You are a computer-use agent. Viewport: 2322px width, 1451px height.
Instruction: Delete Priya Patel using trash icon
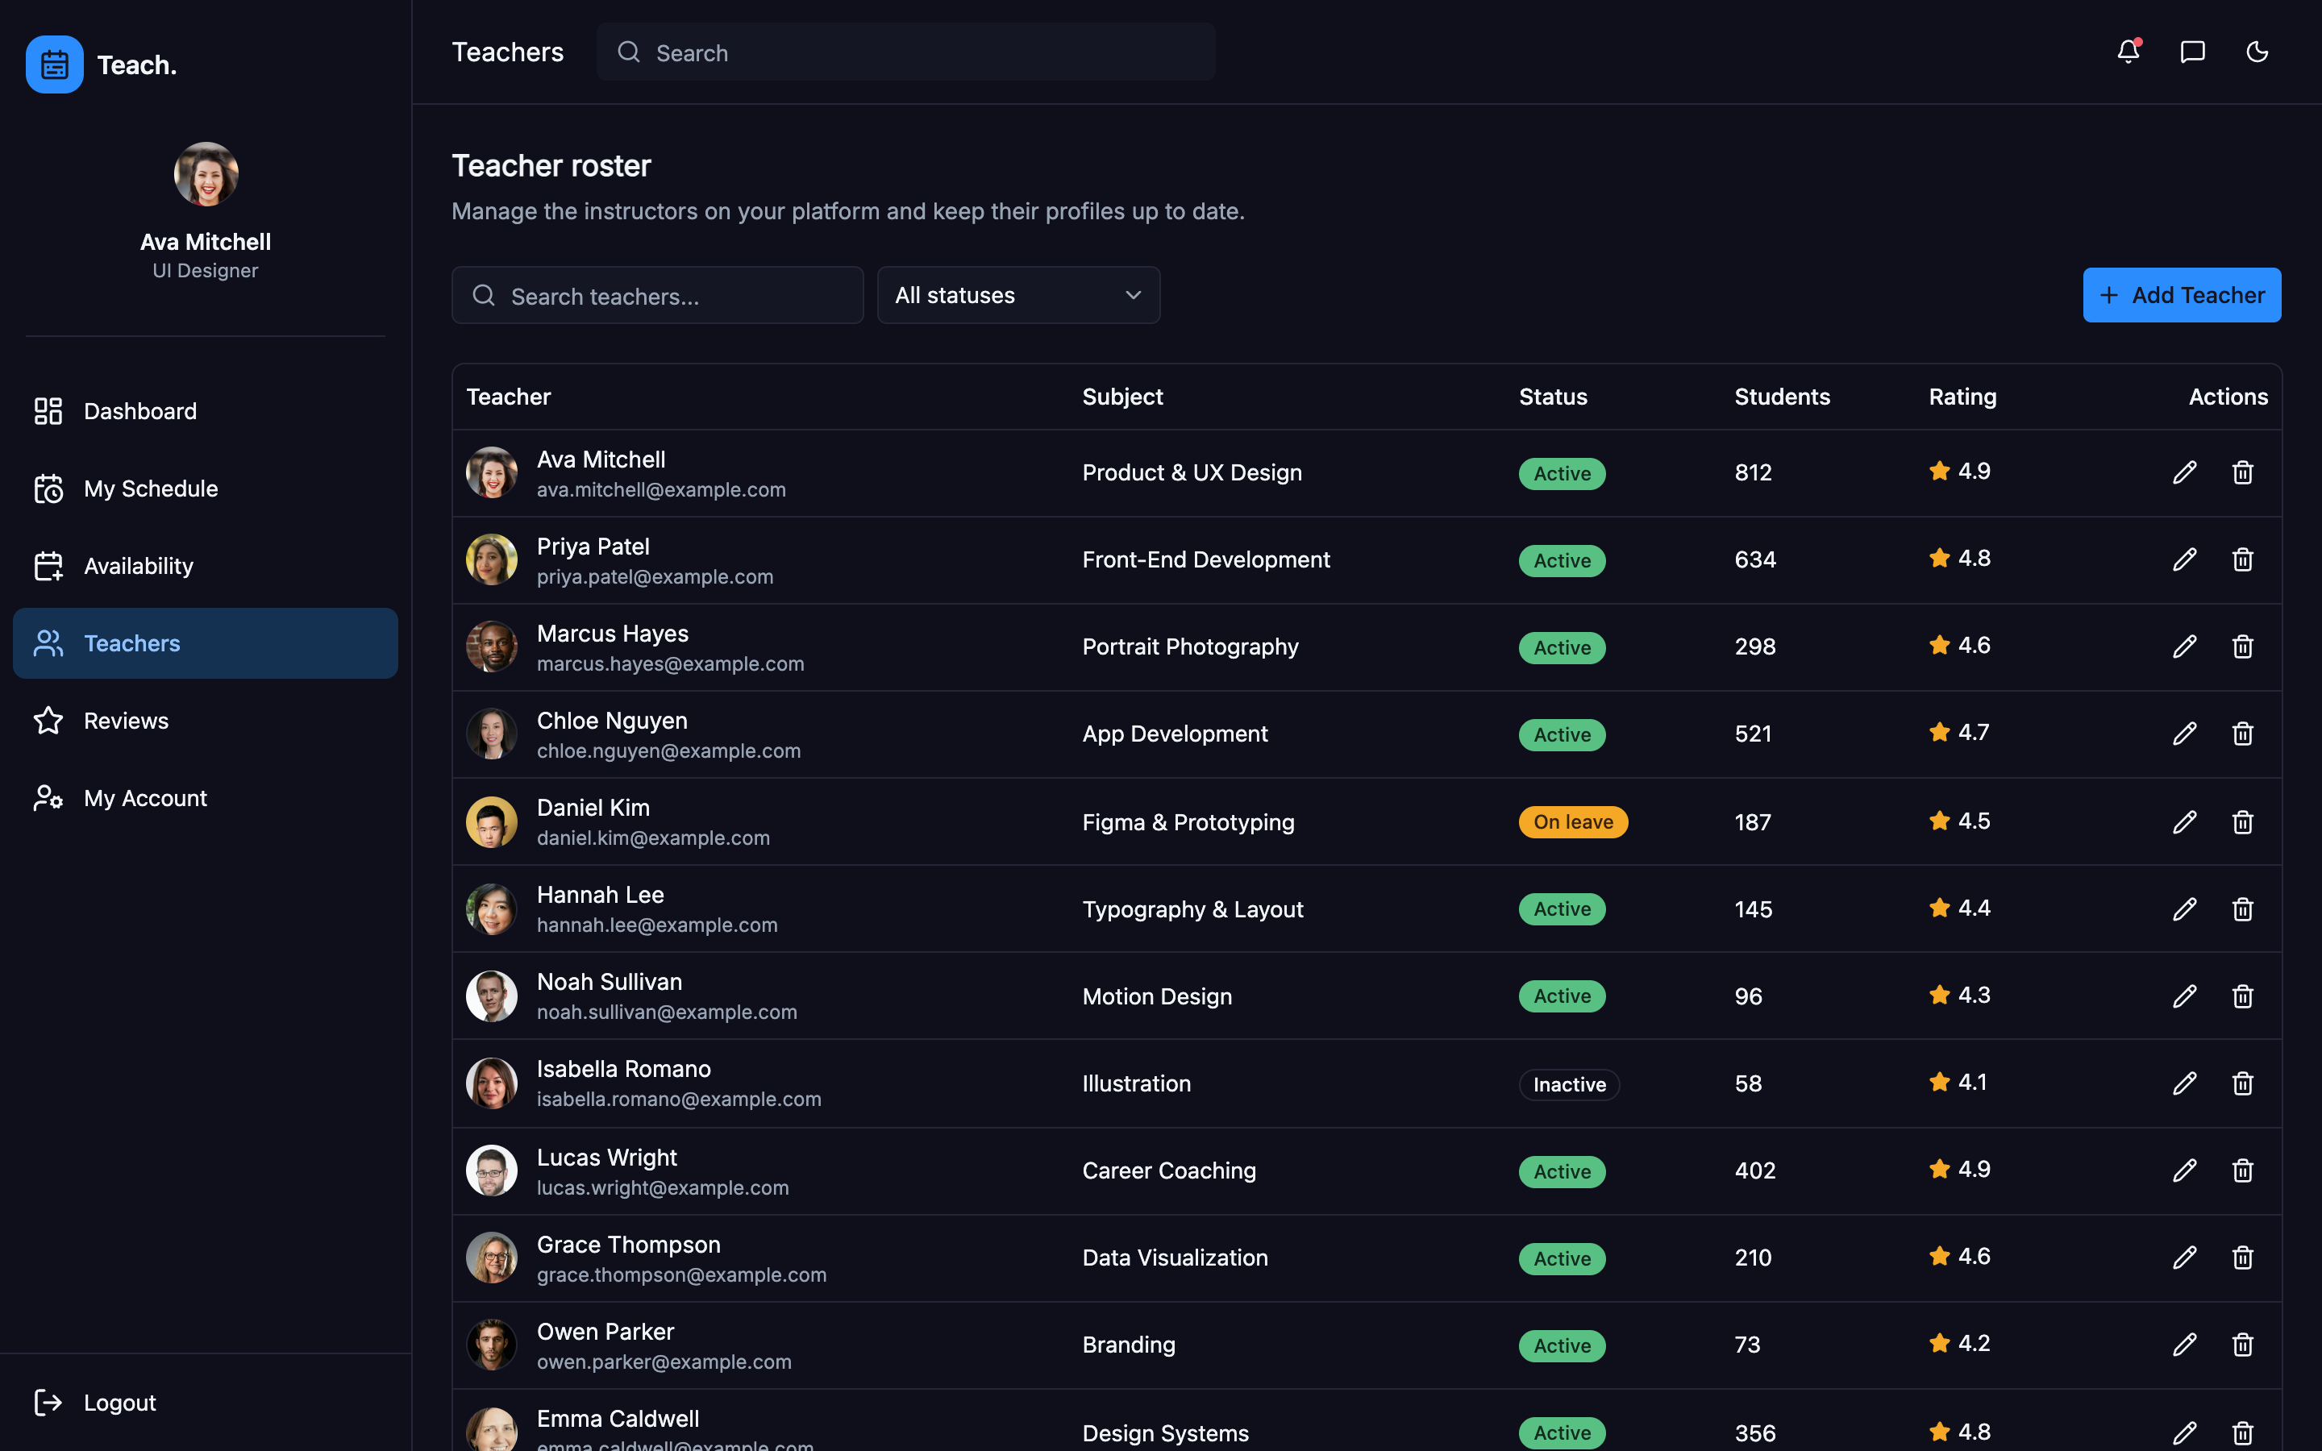(2242, 559)
